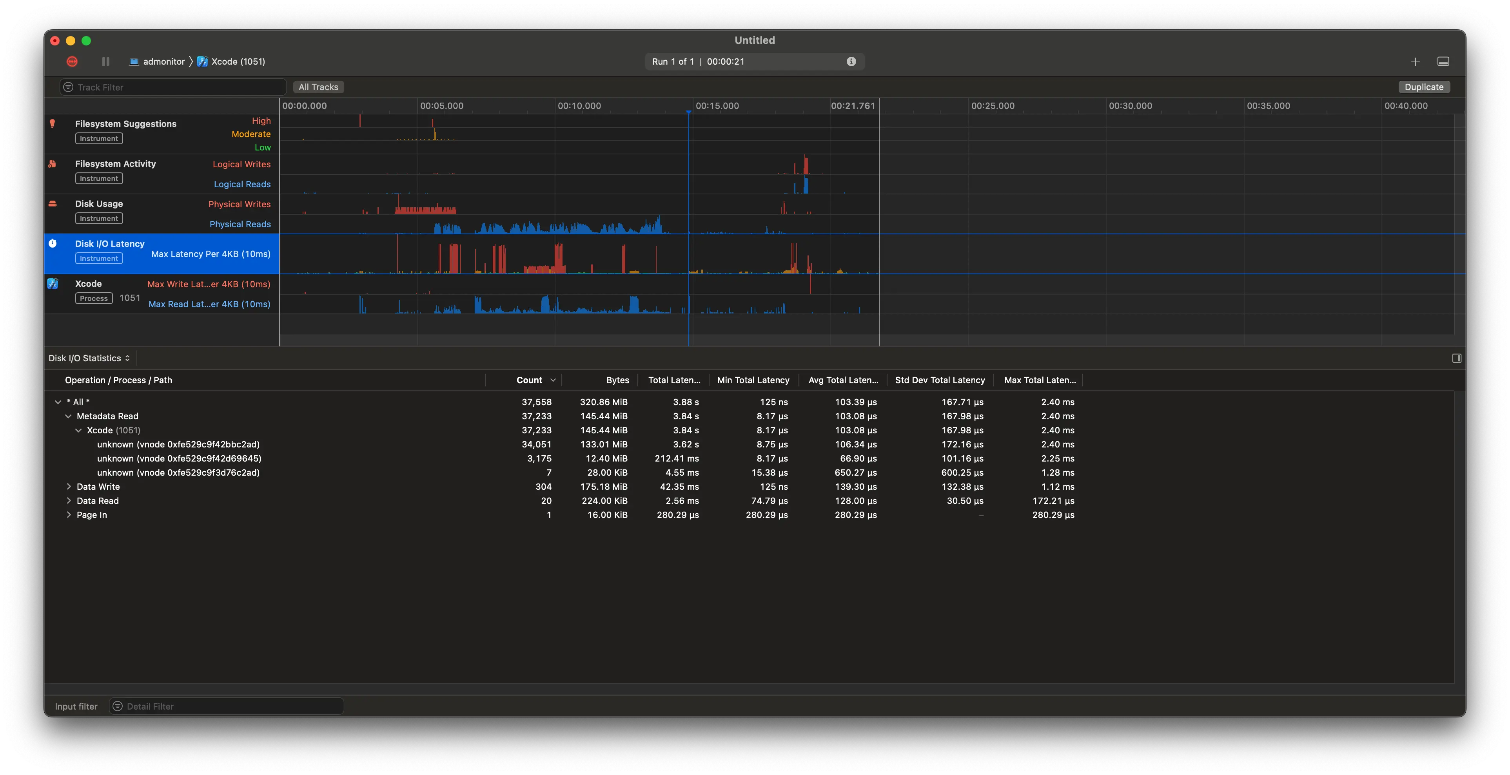This screenshot has height=775, width=1510.
Task: Collapse the Metadata Read row
Action: (68, 416)
